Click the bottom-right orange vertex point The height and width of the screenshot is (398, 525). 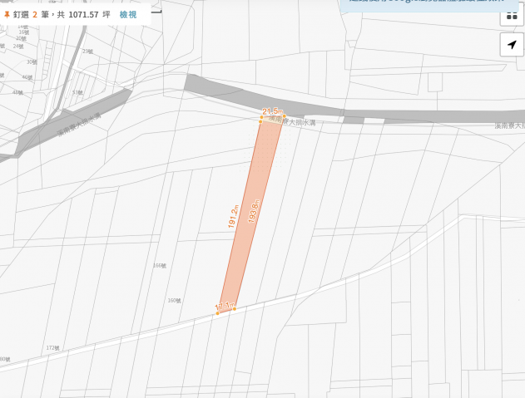click(235, 309)
